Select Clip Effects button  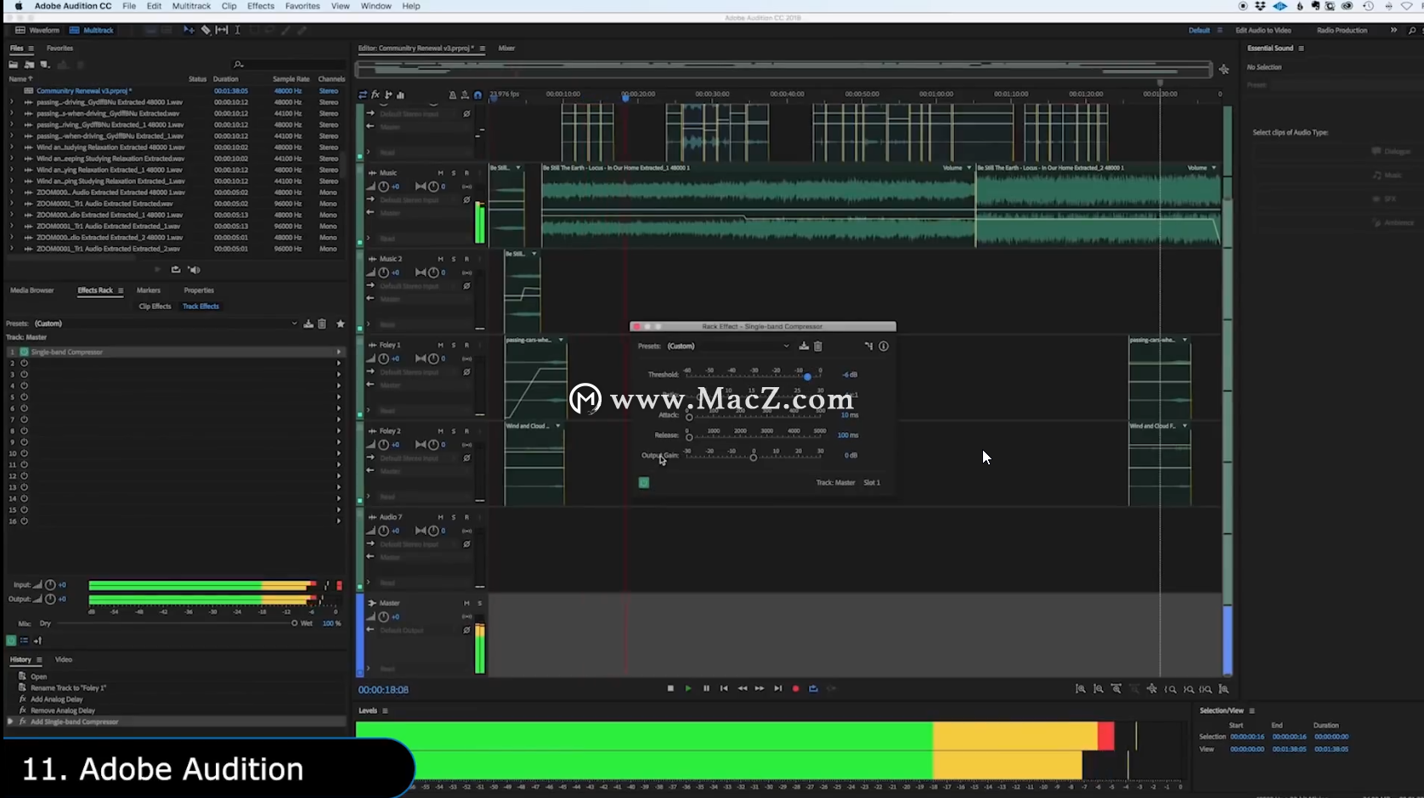(x=155, y=306)
